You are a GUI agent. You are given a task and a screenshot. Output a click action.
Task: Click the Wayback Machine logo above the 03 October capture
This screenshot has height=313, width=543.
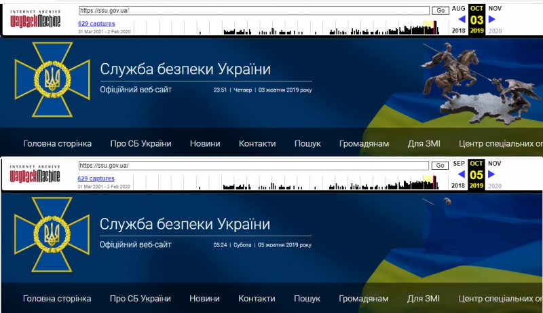tap(35, 19)
